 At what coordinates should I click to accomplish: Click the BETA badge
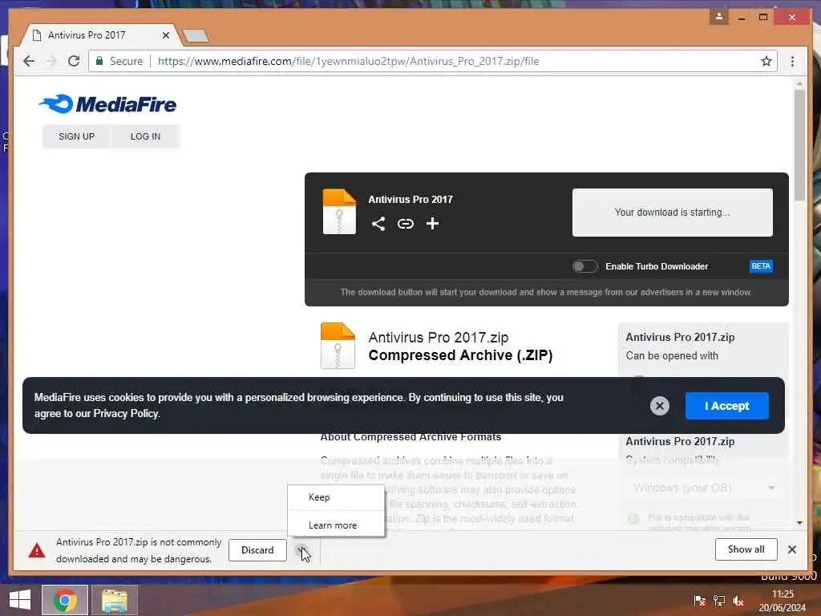point(761,266)
